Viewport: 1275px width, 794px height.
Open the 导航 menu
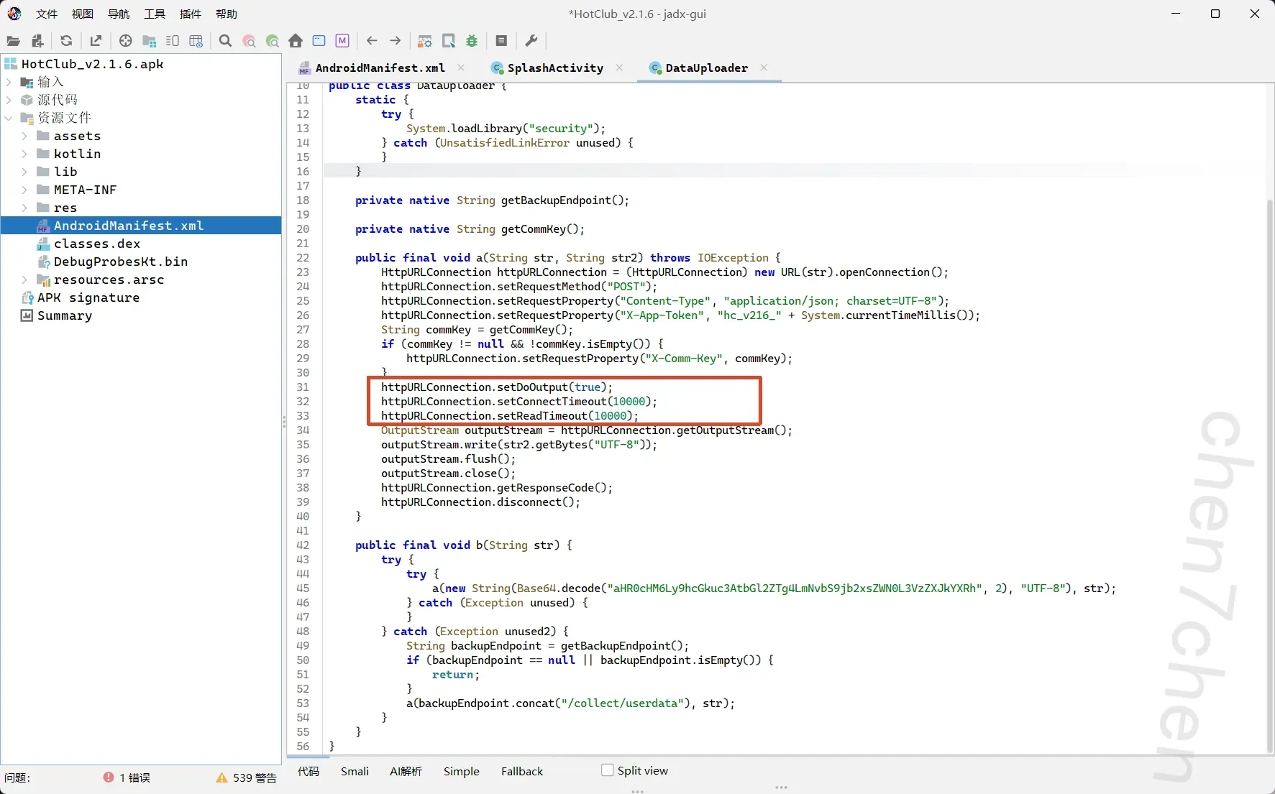tap(119, 14)
